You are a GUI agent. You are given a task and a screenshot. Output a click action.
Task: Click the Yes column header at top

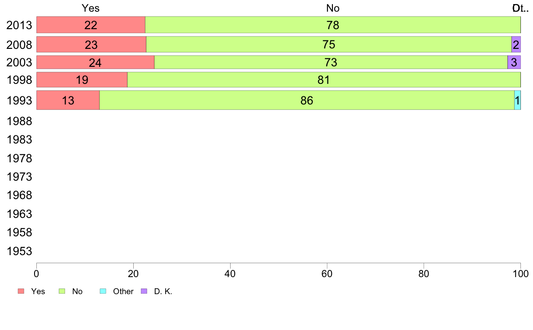tap(91, 8)
